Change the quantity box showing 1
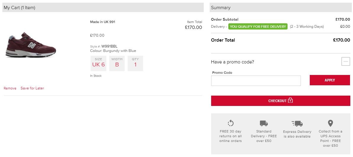 point(135,63)
